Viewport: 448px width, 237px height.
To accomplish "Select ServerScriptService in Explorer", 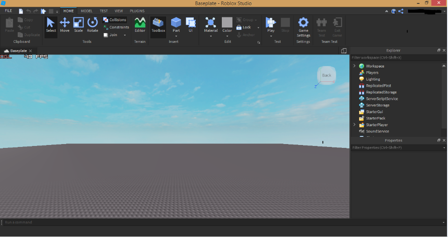I will click(x=382, y=99).
